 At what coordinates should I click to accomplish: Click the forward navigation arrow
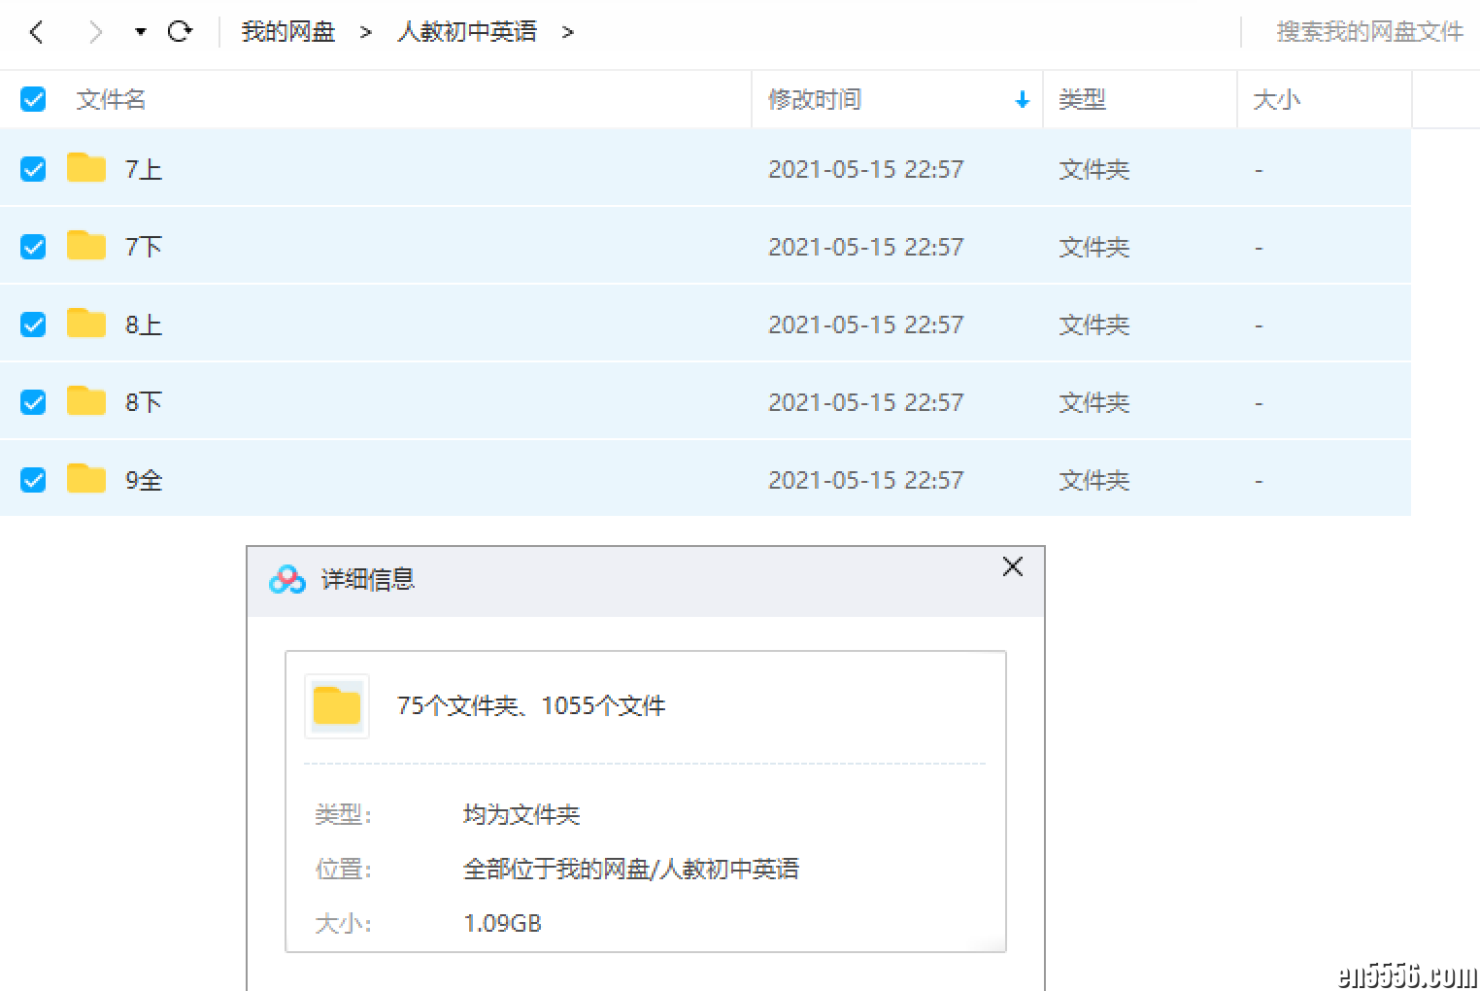click(x=95, y=32)
